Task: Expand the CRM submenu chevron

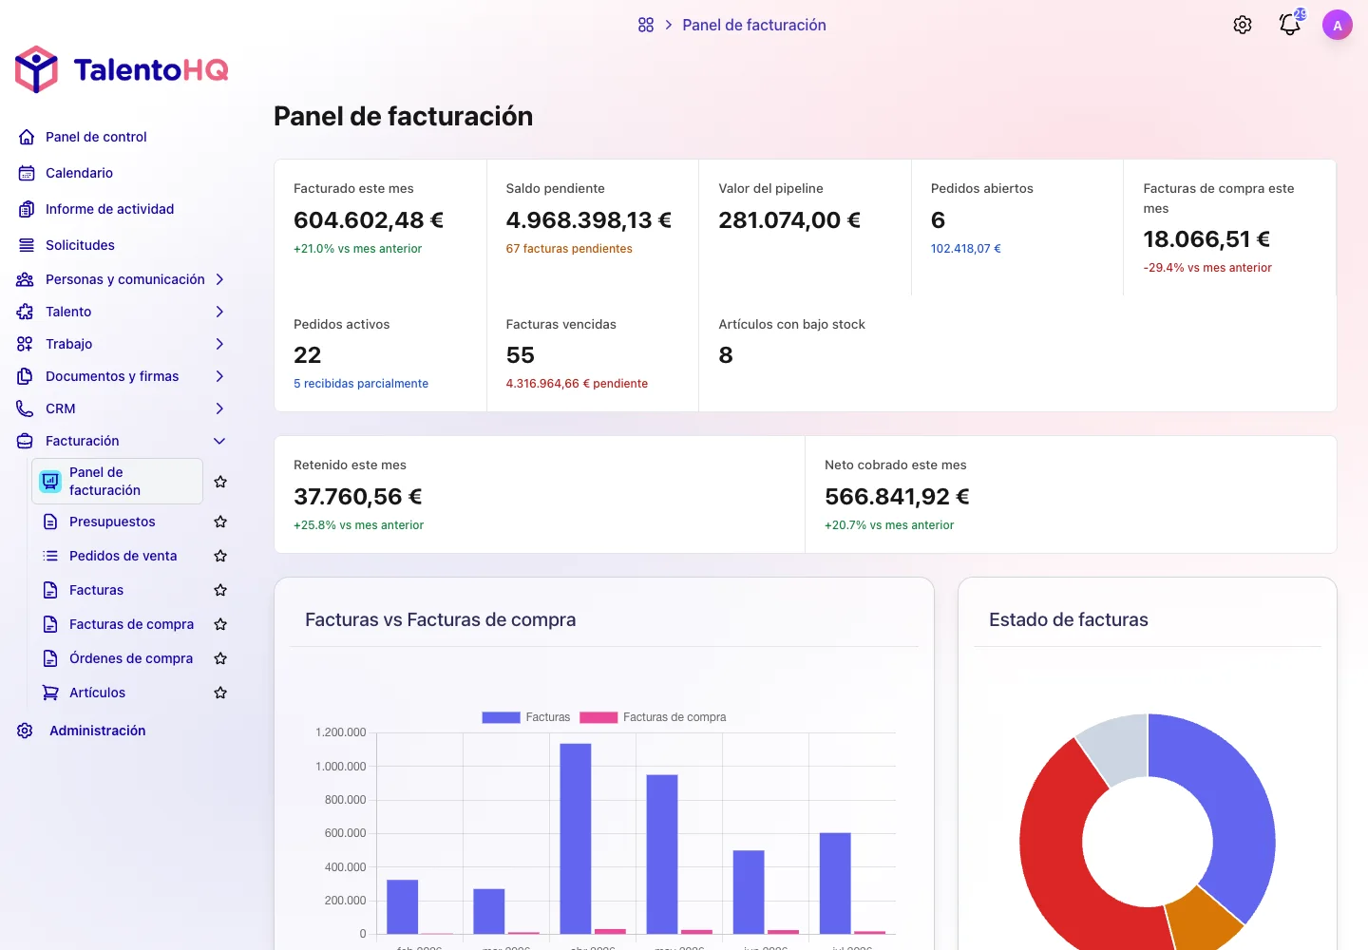Action: [x=219, y=408]
